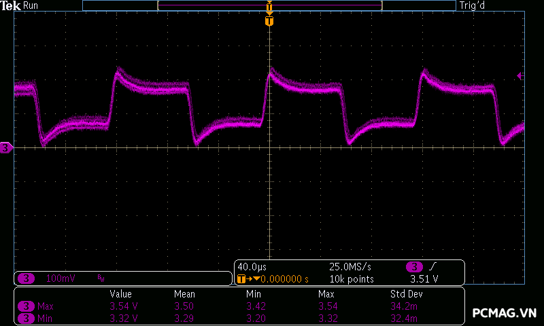Click the channel 3 badge beside 100mV
This screenshot has width=544, height=326.
tap(26, 278)
